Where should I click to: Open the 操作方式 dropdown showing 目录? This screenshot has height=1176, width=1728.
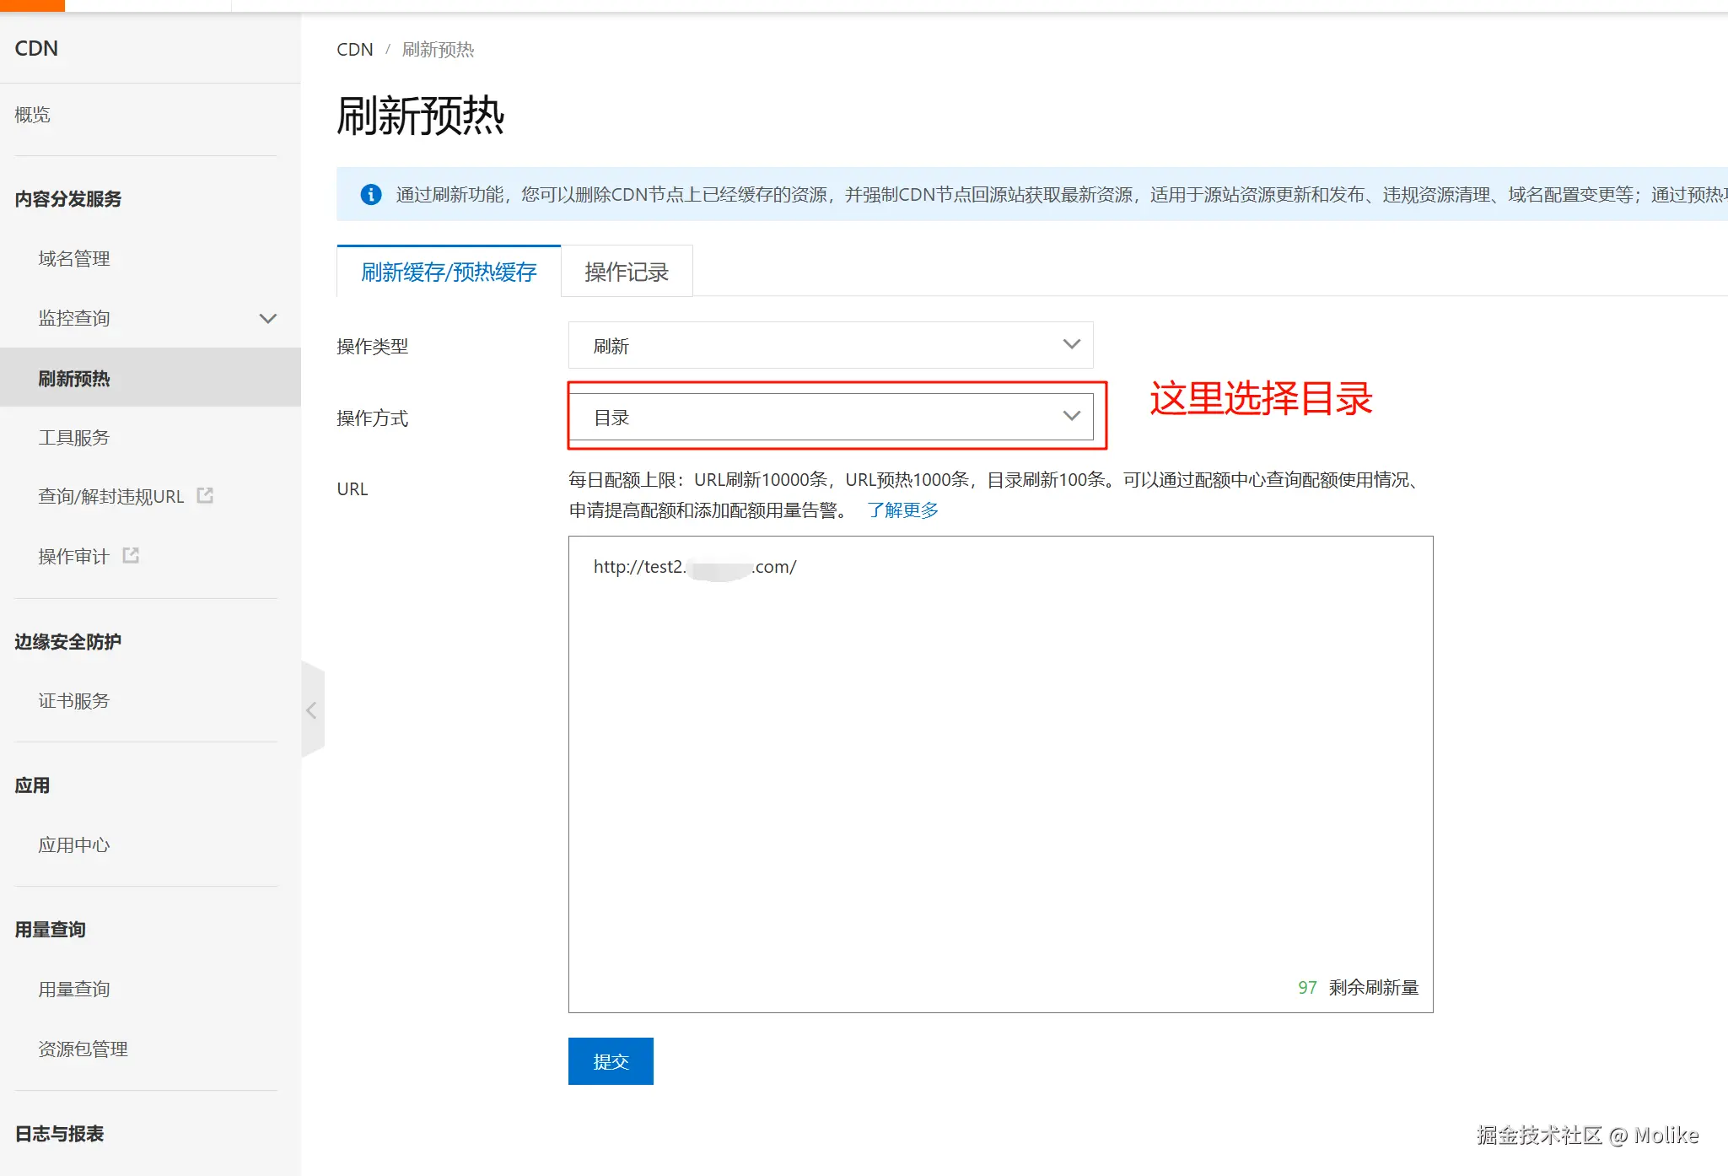click(830, 417)
